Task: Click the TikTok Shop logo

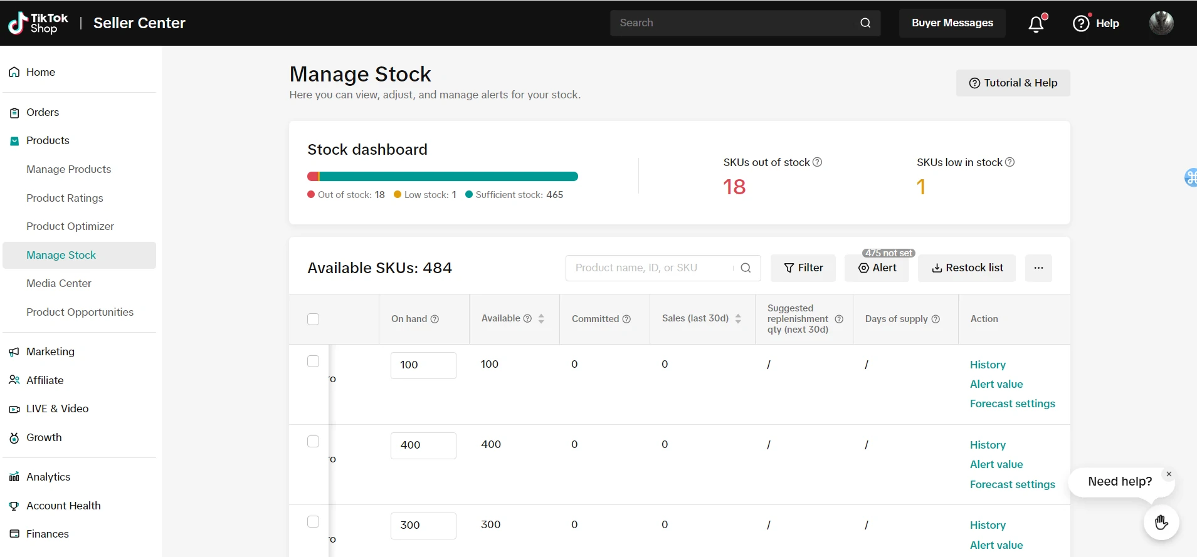Action: pos(38,23)
